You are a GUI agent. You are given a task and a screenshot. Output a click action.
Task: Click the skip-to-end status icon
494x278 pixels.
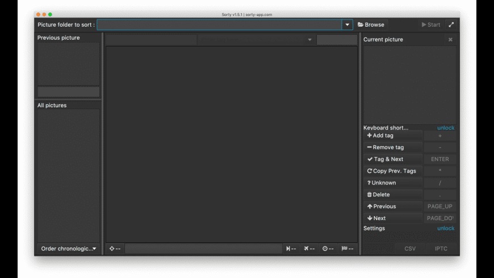point(291,248)
